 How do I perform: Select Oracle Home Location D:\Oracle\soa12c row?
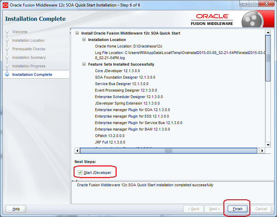tap(129, 46)
